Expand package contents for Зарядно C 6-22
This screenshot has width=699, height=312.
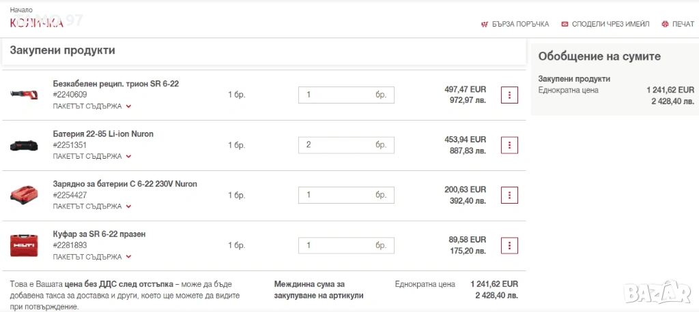tap(91, 206)
